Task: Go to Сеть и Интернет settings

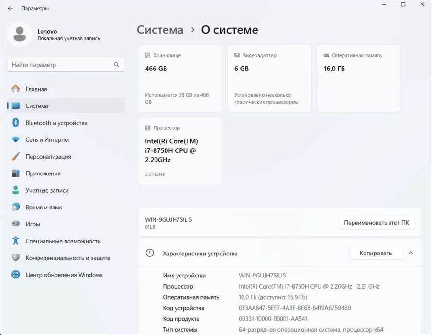Action: [x=66, y=139]
